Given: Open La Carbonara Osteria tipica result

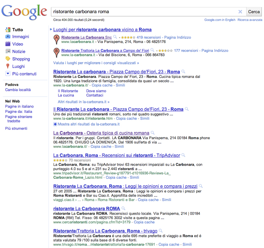Looking at the screenshot, I should tap(101, 133).
